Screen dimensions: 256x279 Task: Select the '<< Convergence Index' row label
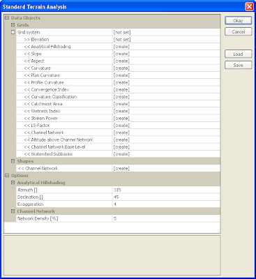pyautogui.click(x=47, y=89)
